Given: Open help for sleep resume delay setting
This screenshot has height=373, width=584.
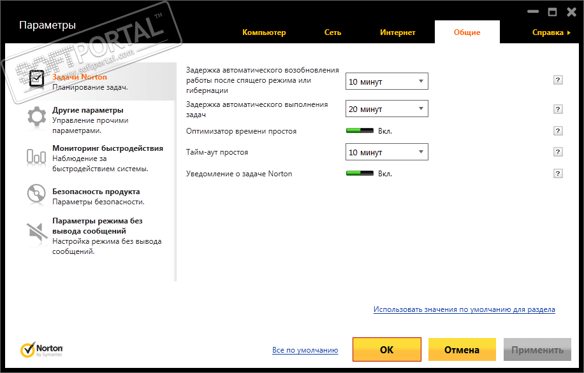Looking at the screenshot, I should (x=558, y=80).
